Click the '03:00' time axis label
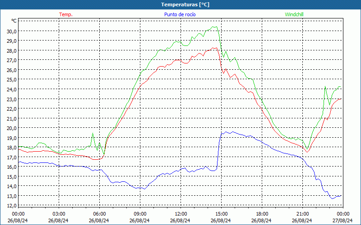This screenshot has width=361, height=225. (x=59, y=214)
